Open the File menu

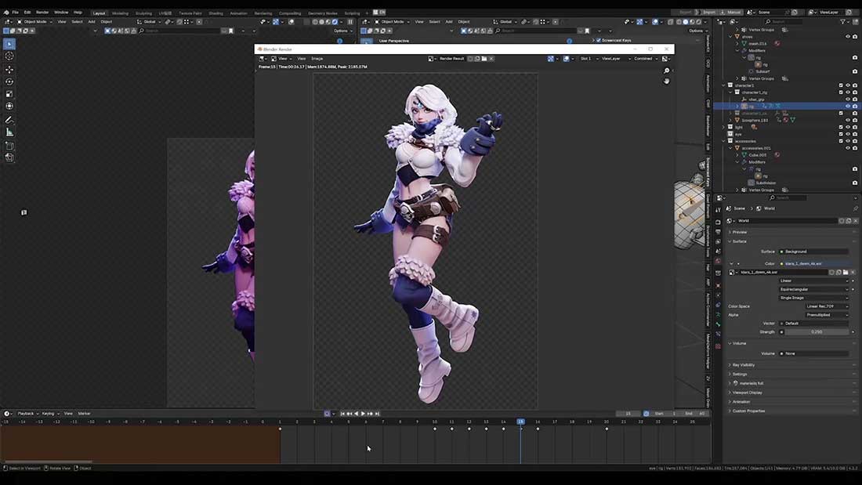tap(16, 12)
